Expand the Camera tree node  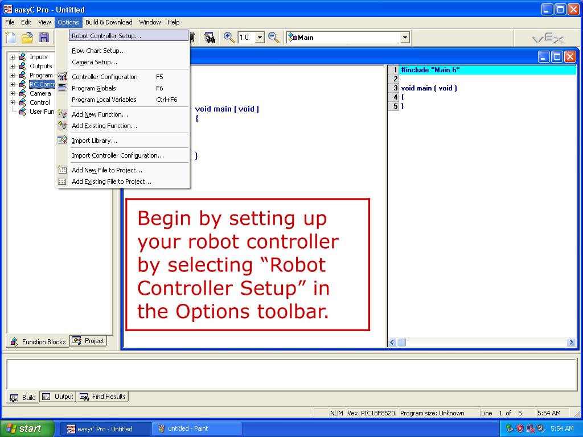[13, 93]
